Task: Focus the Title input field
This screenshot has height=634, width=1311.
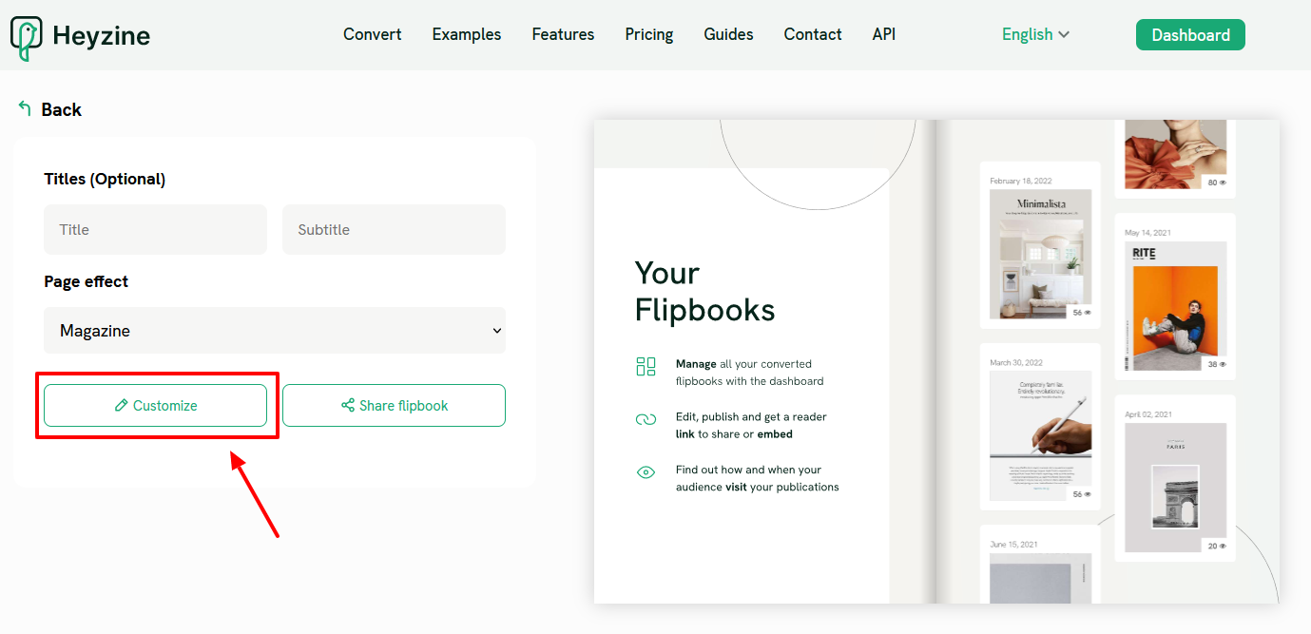Action: [155, 229]
